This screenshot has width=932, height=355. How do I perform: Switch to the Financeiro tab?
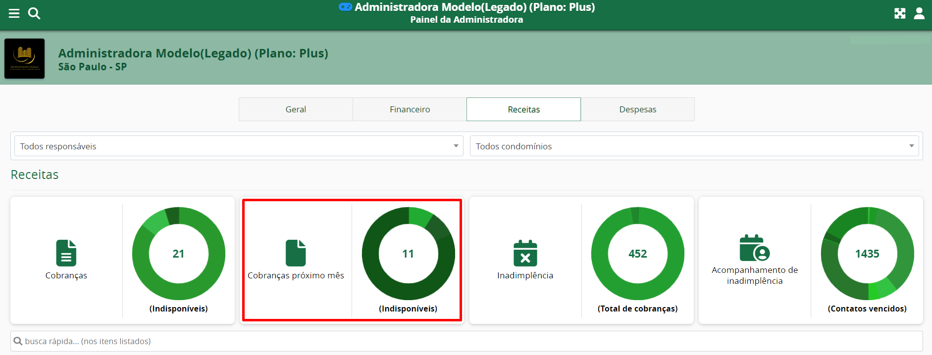410,109
